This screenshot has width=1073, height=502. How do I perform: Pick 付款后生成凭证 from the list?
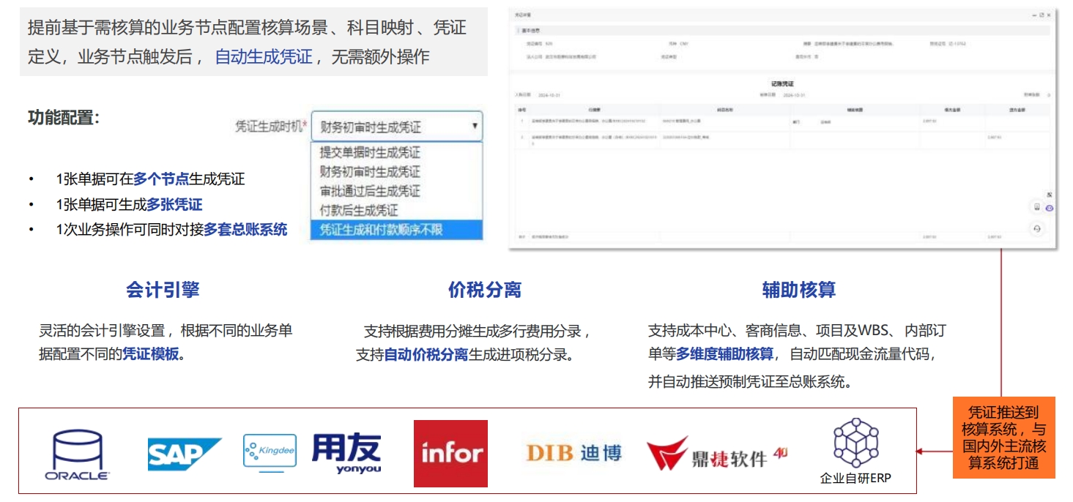point(396,210)
